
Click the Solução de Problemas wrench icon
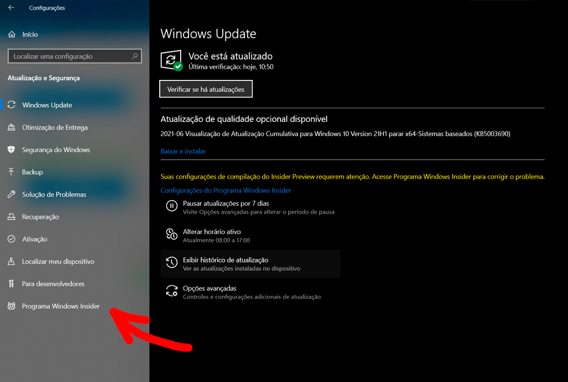tap(11, 194)
